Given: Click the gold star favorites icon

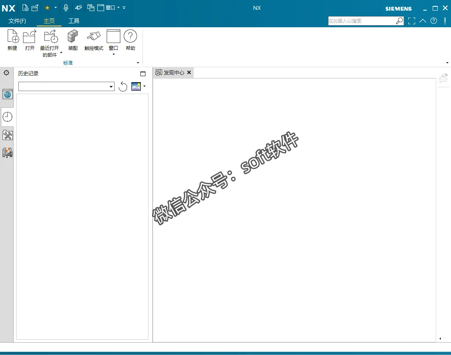Looking at the screenshot, I should [x=47, y=8].
